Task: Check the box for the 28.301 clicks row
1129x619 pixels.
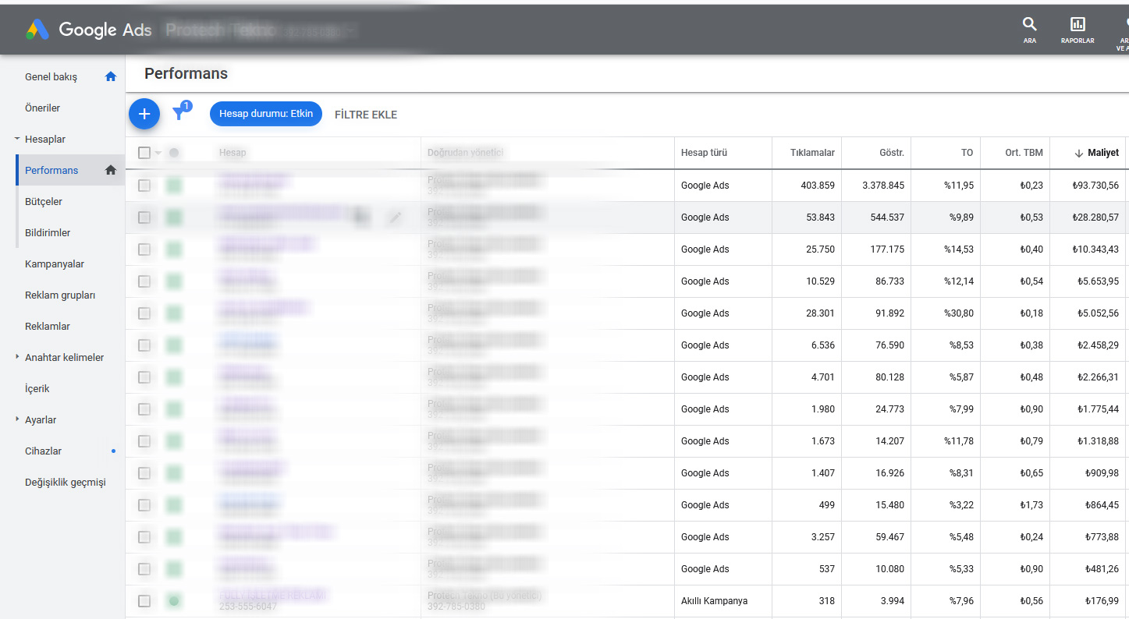Action: click(x=144, y=313)
